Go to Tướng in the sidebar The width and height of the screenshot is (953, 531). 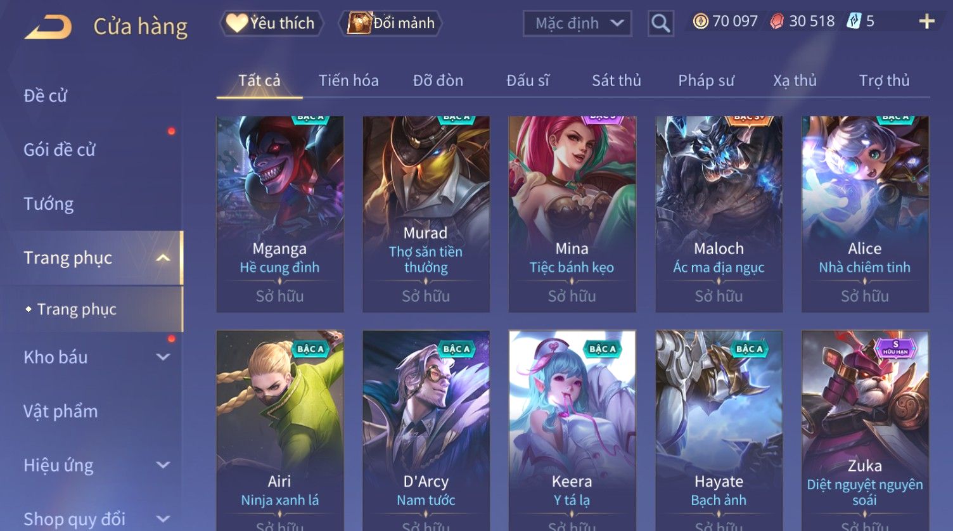(49, 204)
